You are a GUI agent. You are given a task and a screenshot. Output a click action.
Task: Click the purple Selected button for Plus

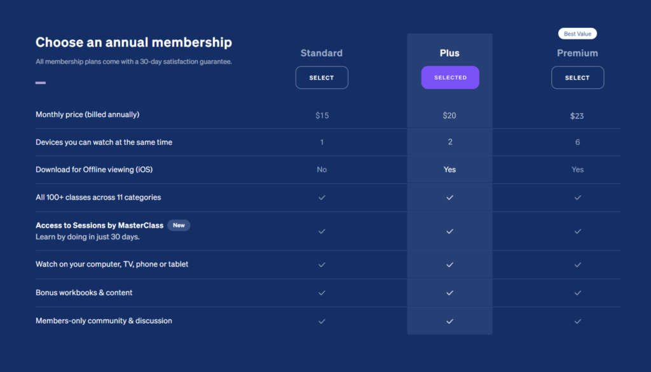coord(450,78)
